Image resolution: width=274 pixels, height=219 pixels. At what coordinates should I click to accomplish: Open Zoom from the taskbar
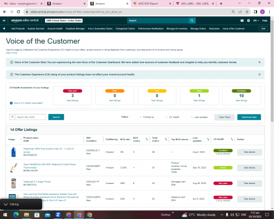coord(58,215)
